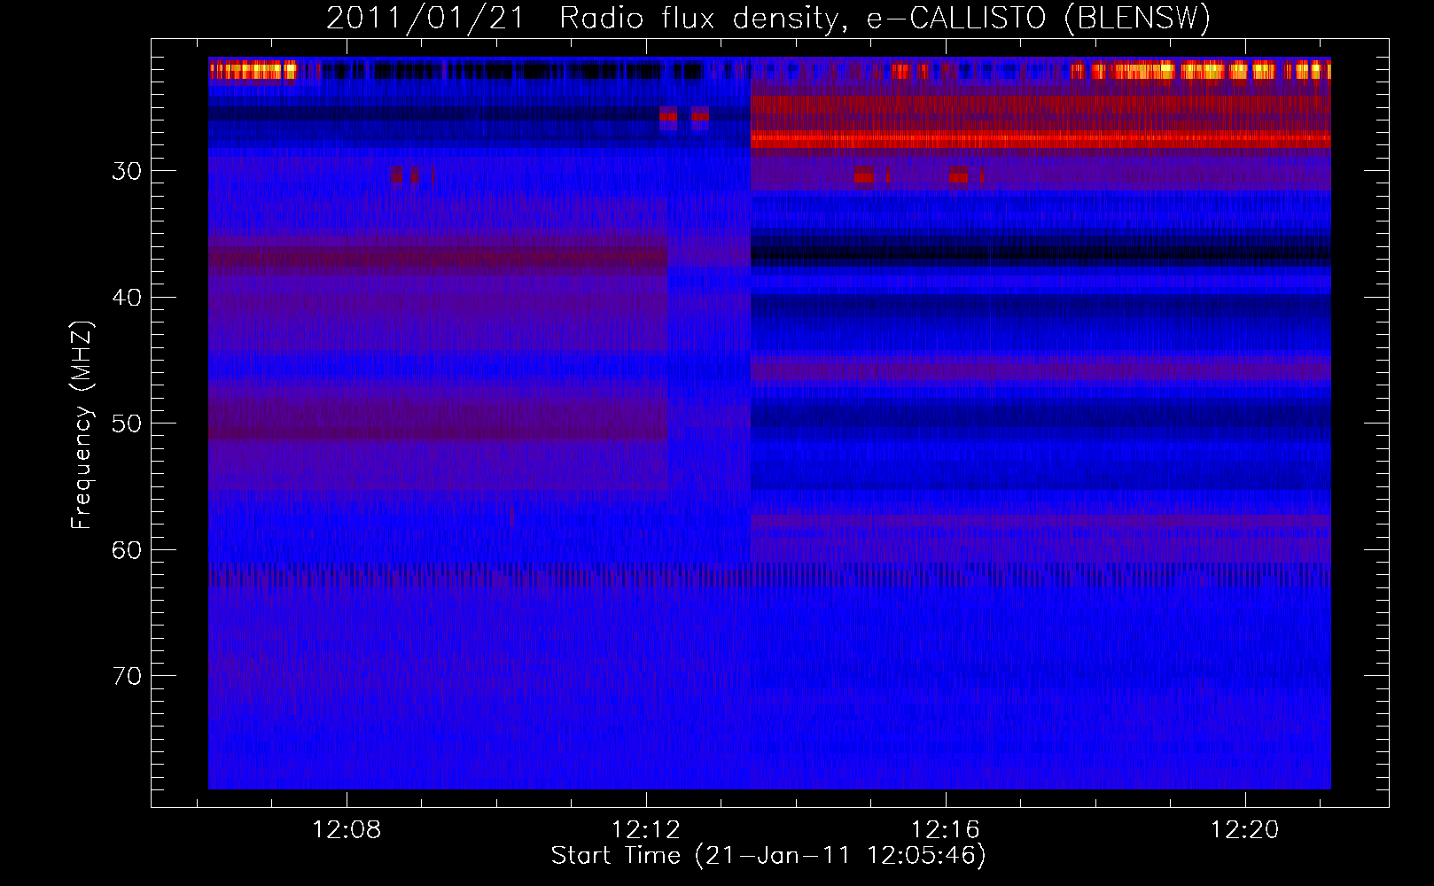Image resolution: width=1434 pixels, height=886 pixels.
Task: Click the 30 frequency tick label
Action: click(127, 171)
